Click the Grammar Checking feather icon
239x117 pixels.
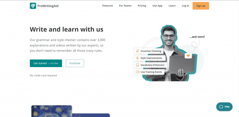coord(138,51)
